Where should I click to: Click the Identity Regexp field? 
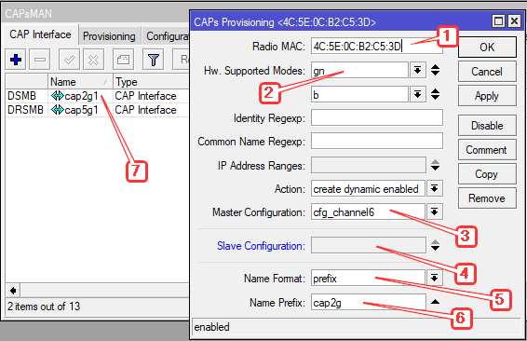[x=377, y=117]
